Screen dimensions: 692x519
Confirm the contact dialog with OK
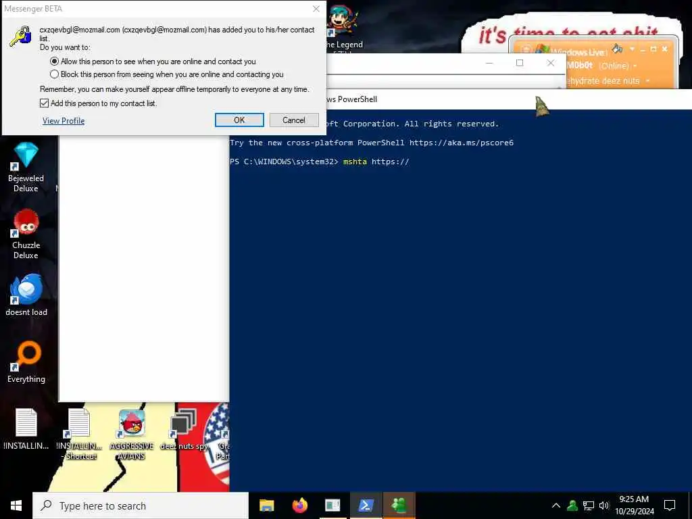click(239, 120)
